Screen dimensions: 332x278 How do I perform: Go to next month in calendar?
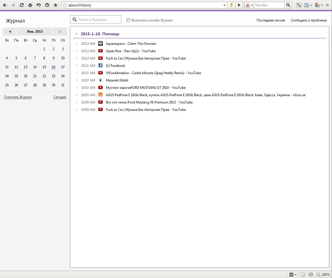[60, 32]
